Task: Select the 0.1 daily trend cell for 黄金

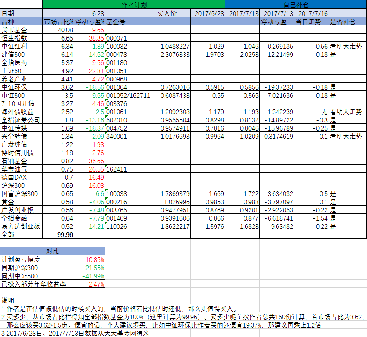Action: click(x=312, y=201)
